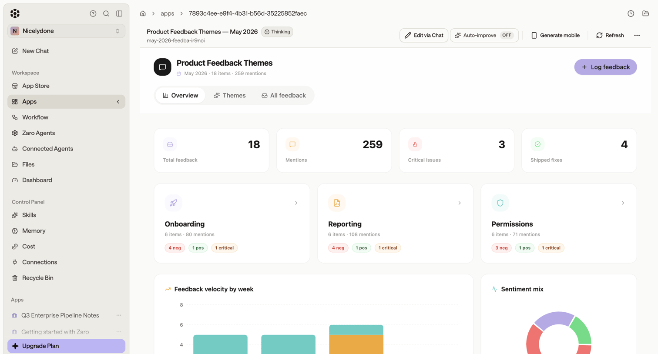Start a New Chat
658x354 pixels.
pos(66,51)
